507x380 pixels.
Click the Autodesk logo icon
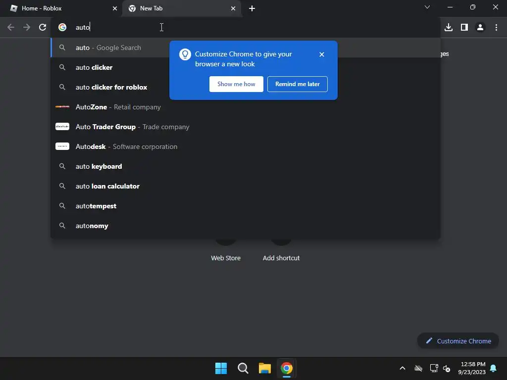tap(62, 146)
